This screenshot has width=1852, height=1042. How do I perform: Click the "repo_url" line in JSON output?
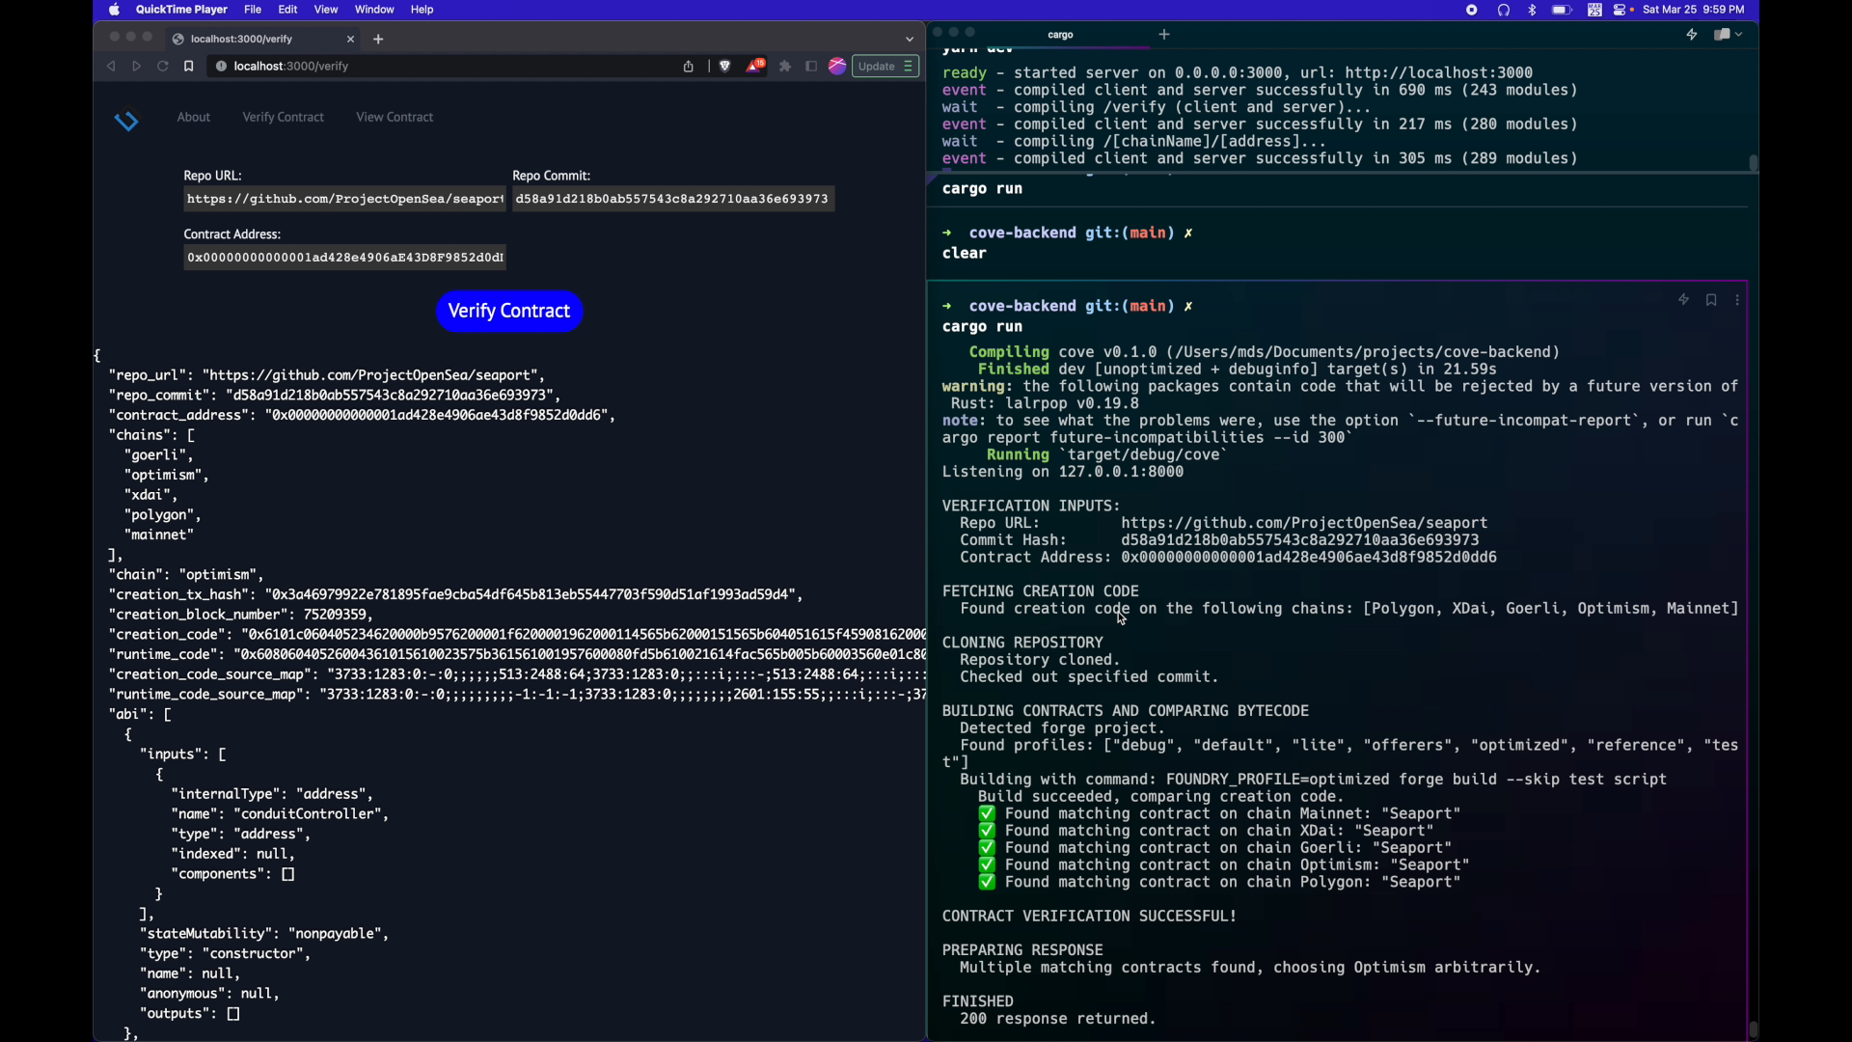click(x=327, y=375)
